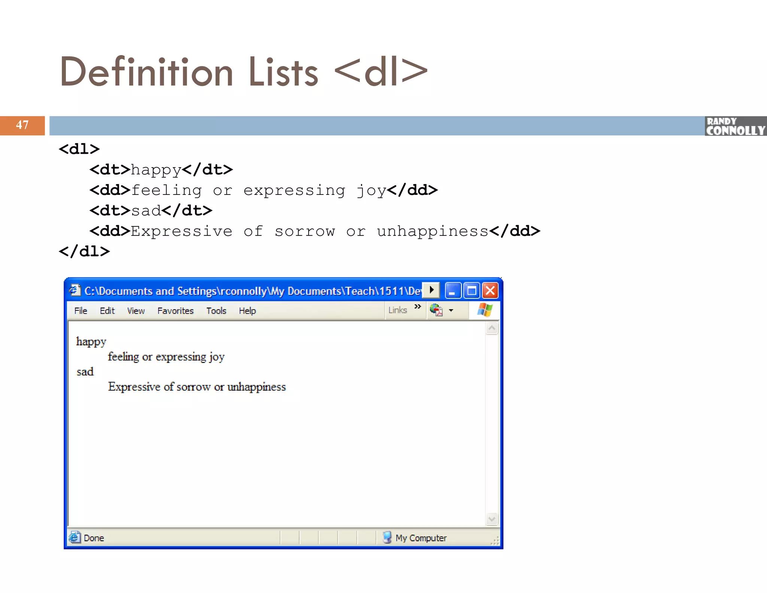Minimize the browser window
This screenshot has height=593, width=767.
(x=452, y=291)
